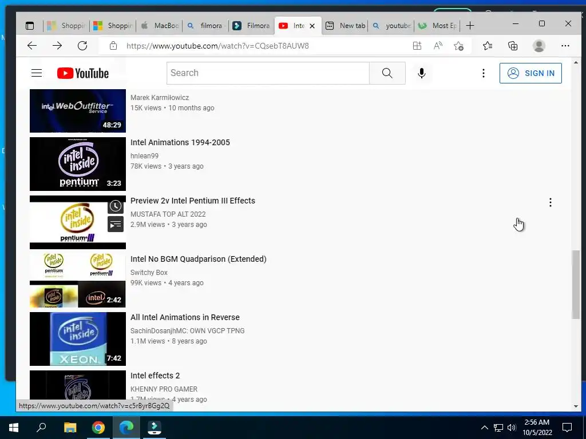Click channel name SachinDosanjhMC: OWN VGCP TPNG
586x439 pixels.
tap(187, 330)
